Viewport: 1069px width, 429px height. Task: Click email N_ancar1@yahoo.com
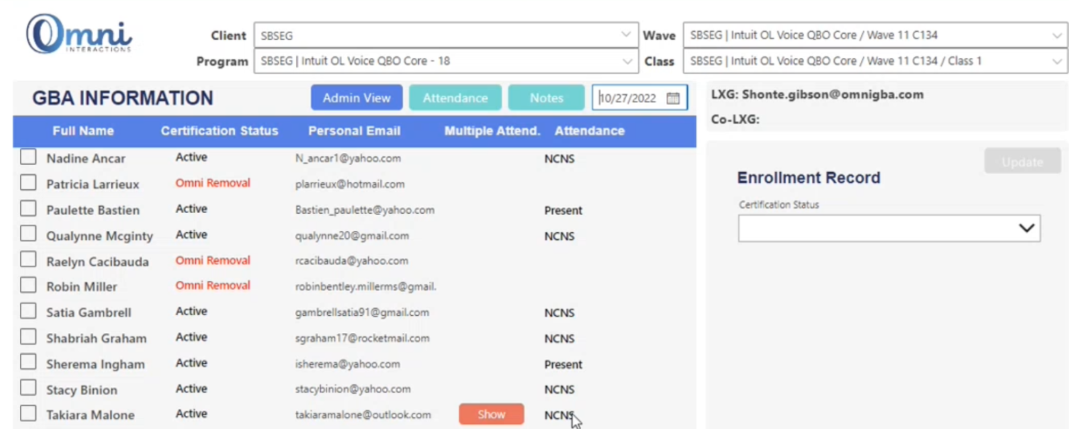pyautogui.click(x=348, y=158)
